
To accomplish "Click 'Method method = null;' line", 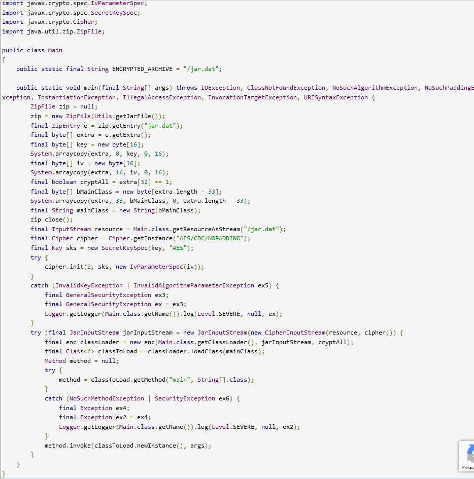I will pos(82,361).
